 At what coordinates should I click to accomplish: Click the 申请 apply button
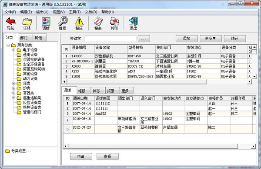[x=81, y=156]
